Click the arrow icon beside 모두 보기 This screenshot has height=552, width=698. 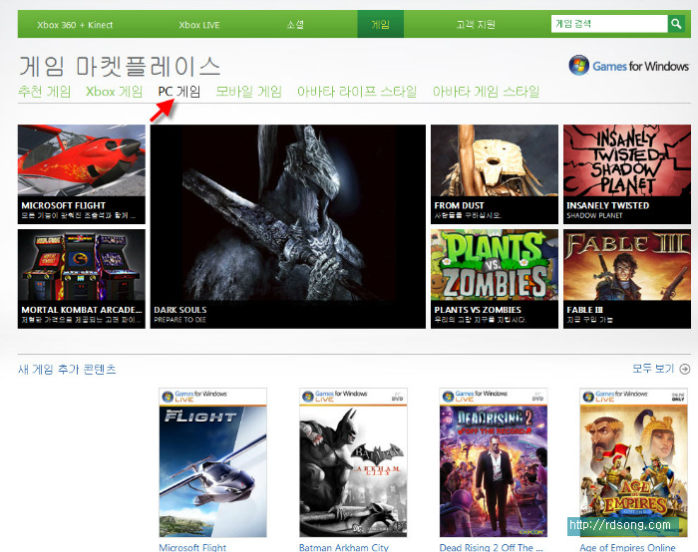[x=685, y=369]
